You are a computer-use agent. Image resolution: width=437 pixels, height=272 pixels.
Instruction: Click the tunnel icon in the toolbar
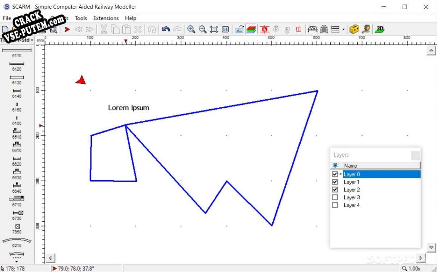(324, 29)
